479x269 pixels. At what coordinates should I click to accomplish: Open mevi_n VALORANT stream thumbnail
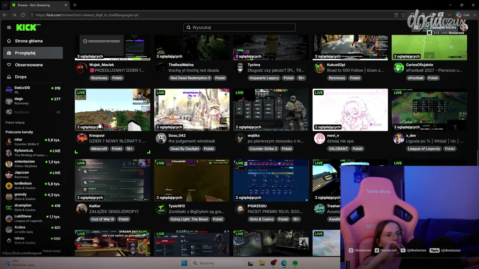350,110
